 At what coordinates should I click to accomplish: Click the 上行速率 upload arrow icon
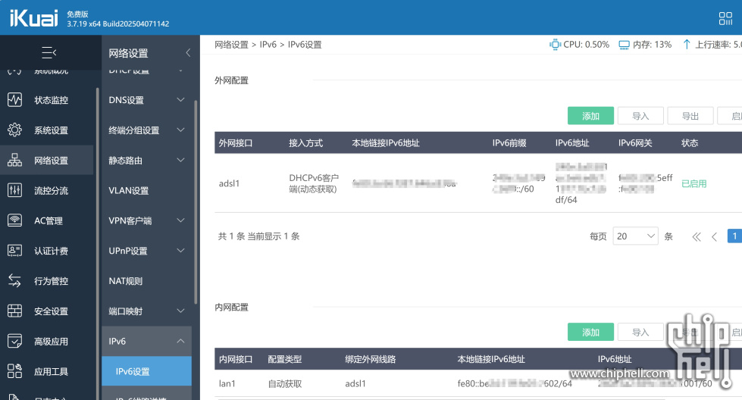687,45
